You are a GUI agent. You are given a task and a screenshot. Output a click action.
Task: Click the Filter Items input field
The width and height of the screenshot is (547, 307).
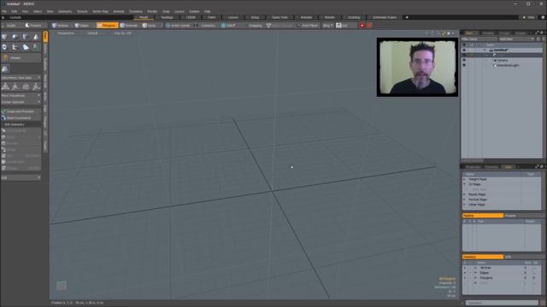(479, 39)
